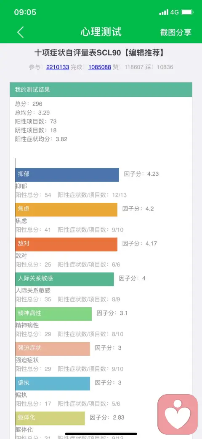Select the olive 躯体化 bar
Viewport: 202px width, 439px height.
(50, 418)
